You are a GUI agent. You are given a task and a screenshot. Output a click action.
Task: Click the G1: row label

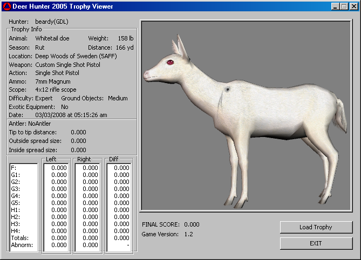tap(16, 175)
